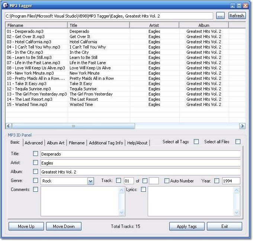This screenshot has width=253, height=241.
Task: Click the Apply Tags button
Action: tap(187, 226)
